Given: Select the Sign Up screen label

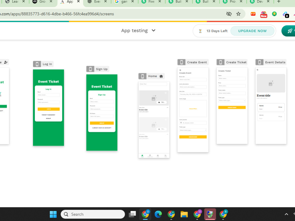Looking at the screenshot, I should (101, 69).
